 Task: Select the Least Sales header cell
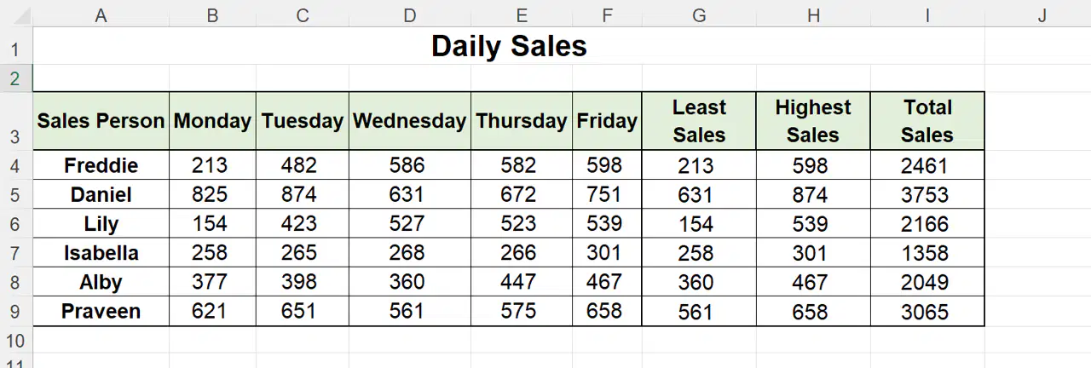pyautogui.click(x=699, y=121)
